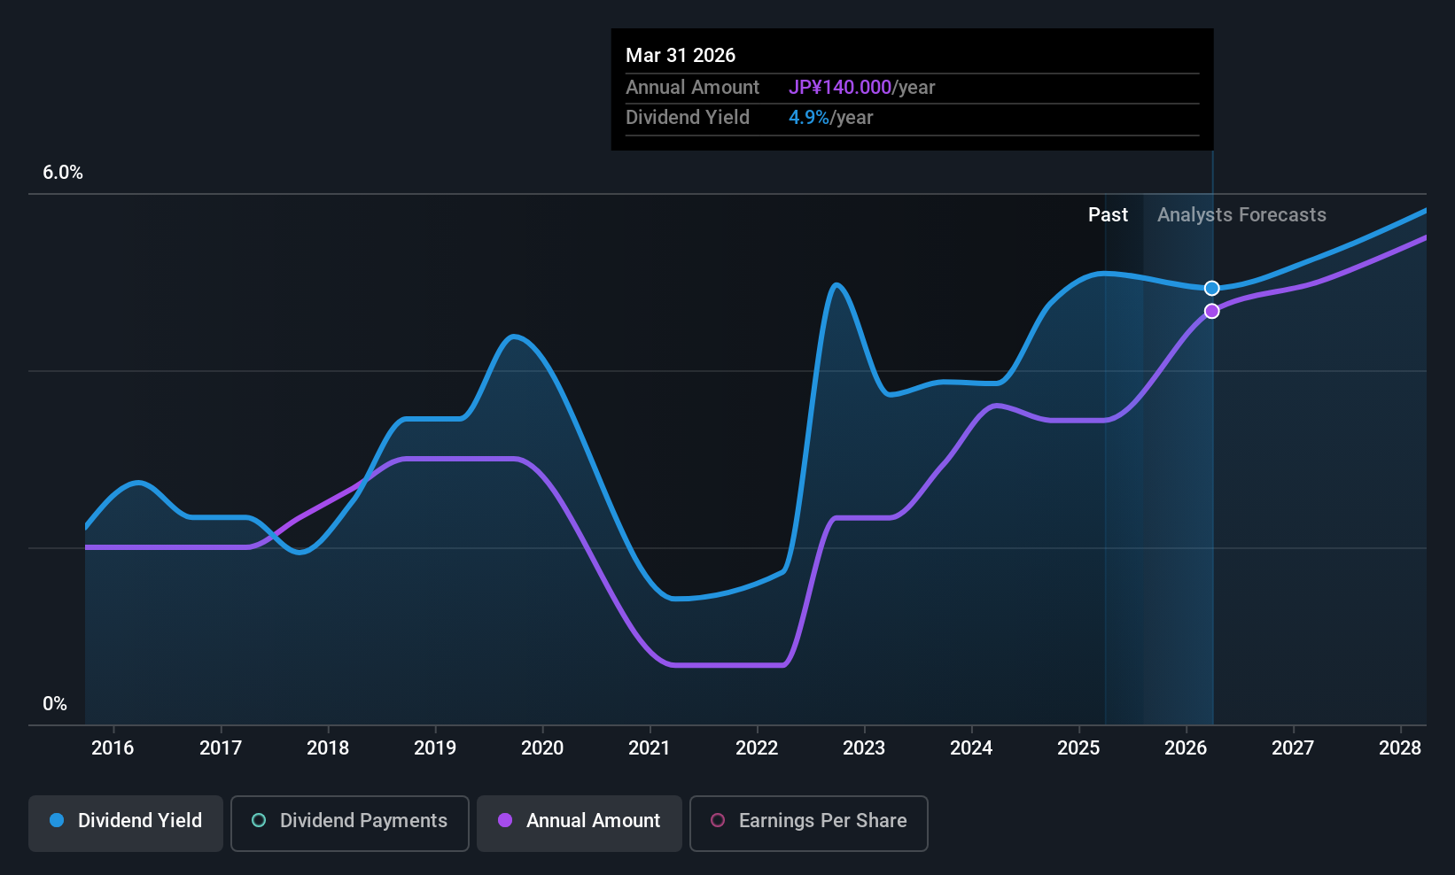This screenshot has width=1455, height=875.
Task: Click the 0% y-axis label
Action: click(x=55, y=704)
